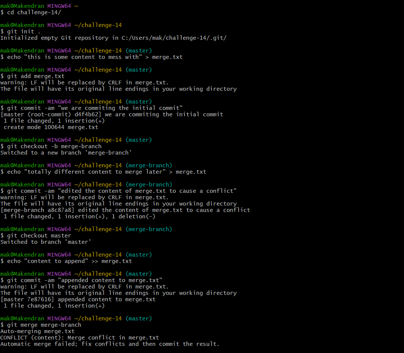Select the "git merge merge-branch" command
Image resolution: width=404 pixels, height=353 pixels.
(x=41, y=325)
